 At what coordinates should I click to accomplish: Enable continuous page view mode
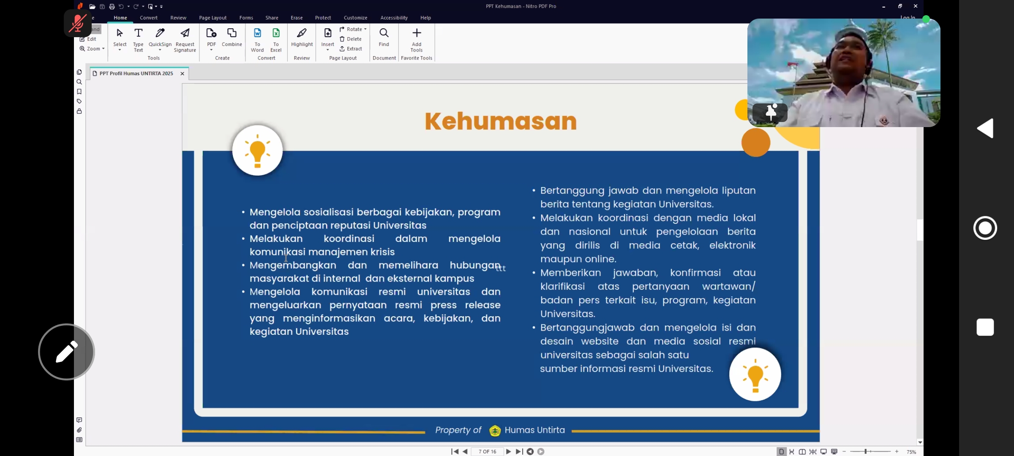(x=792, y=451)
